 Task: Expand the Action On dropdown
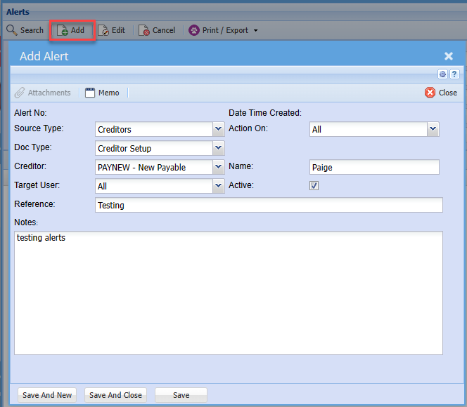tap(433, 129)
